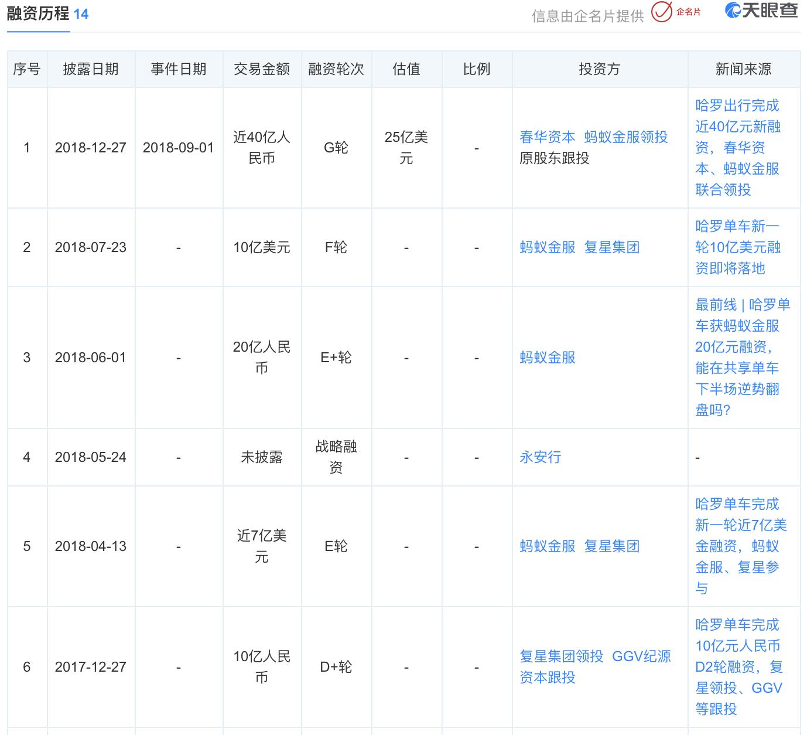Open 蚂蚁金服 investor in the E轮 row
Screen dimensions: 807x735
click(x=547, y=546)
